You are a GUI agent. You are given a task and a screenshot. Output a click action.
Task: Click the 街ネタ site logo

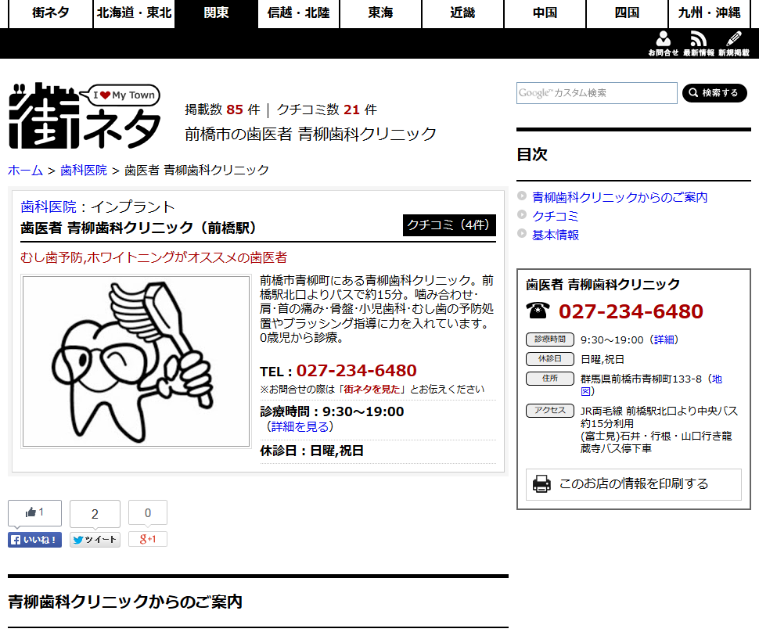tap(85, 116)
